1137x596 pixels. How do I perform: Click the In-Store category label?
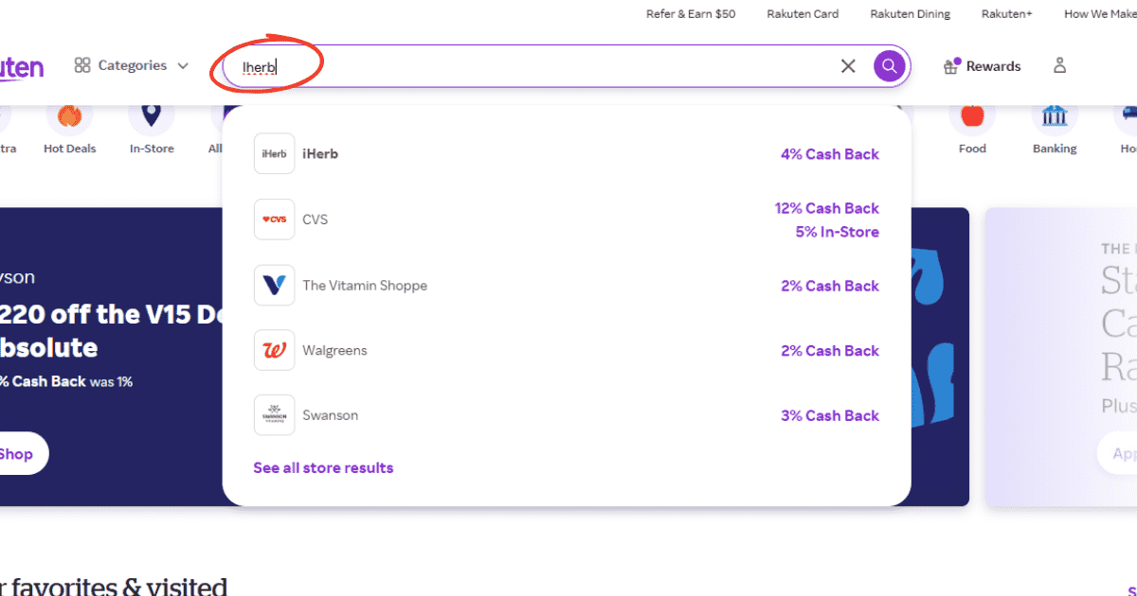tap(152, 149)
